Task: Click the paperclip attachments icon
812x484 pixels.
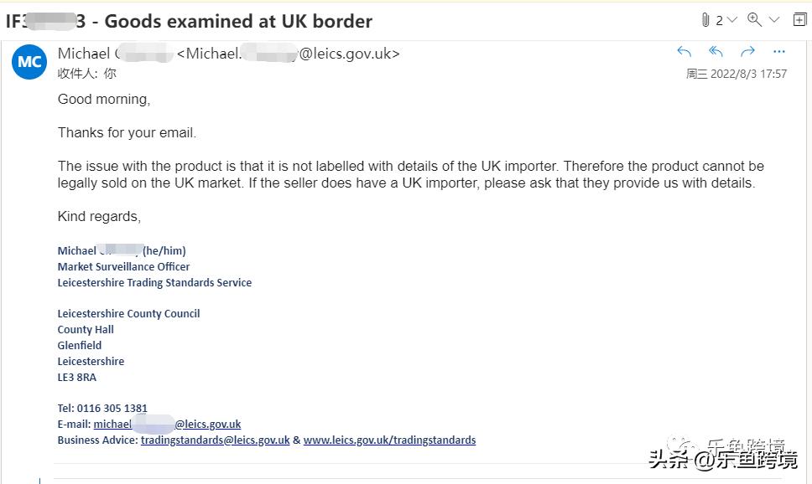Action: coord(705,20)
